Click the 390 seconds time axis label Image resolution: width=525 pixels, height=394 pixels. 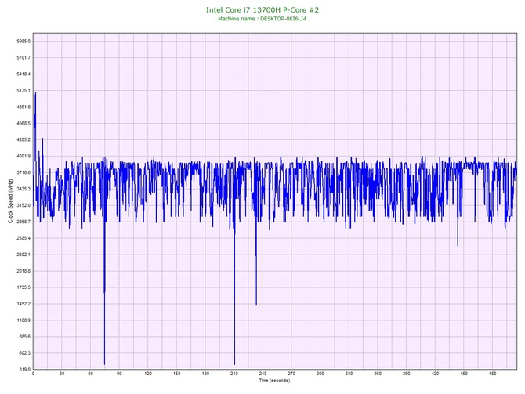(407, 374)
